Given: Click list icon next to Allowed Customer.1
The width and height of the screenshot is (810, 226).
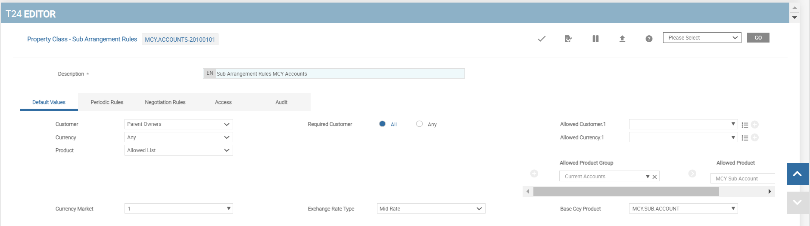Looking at the screenshot, I should click(745, 125).
